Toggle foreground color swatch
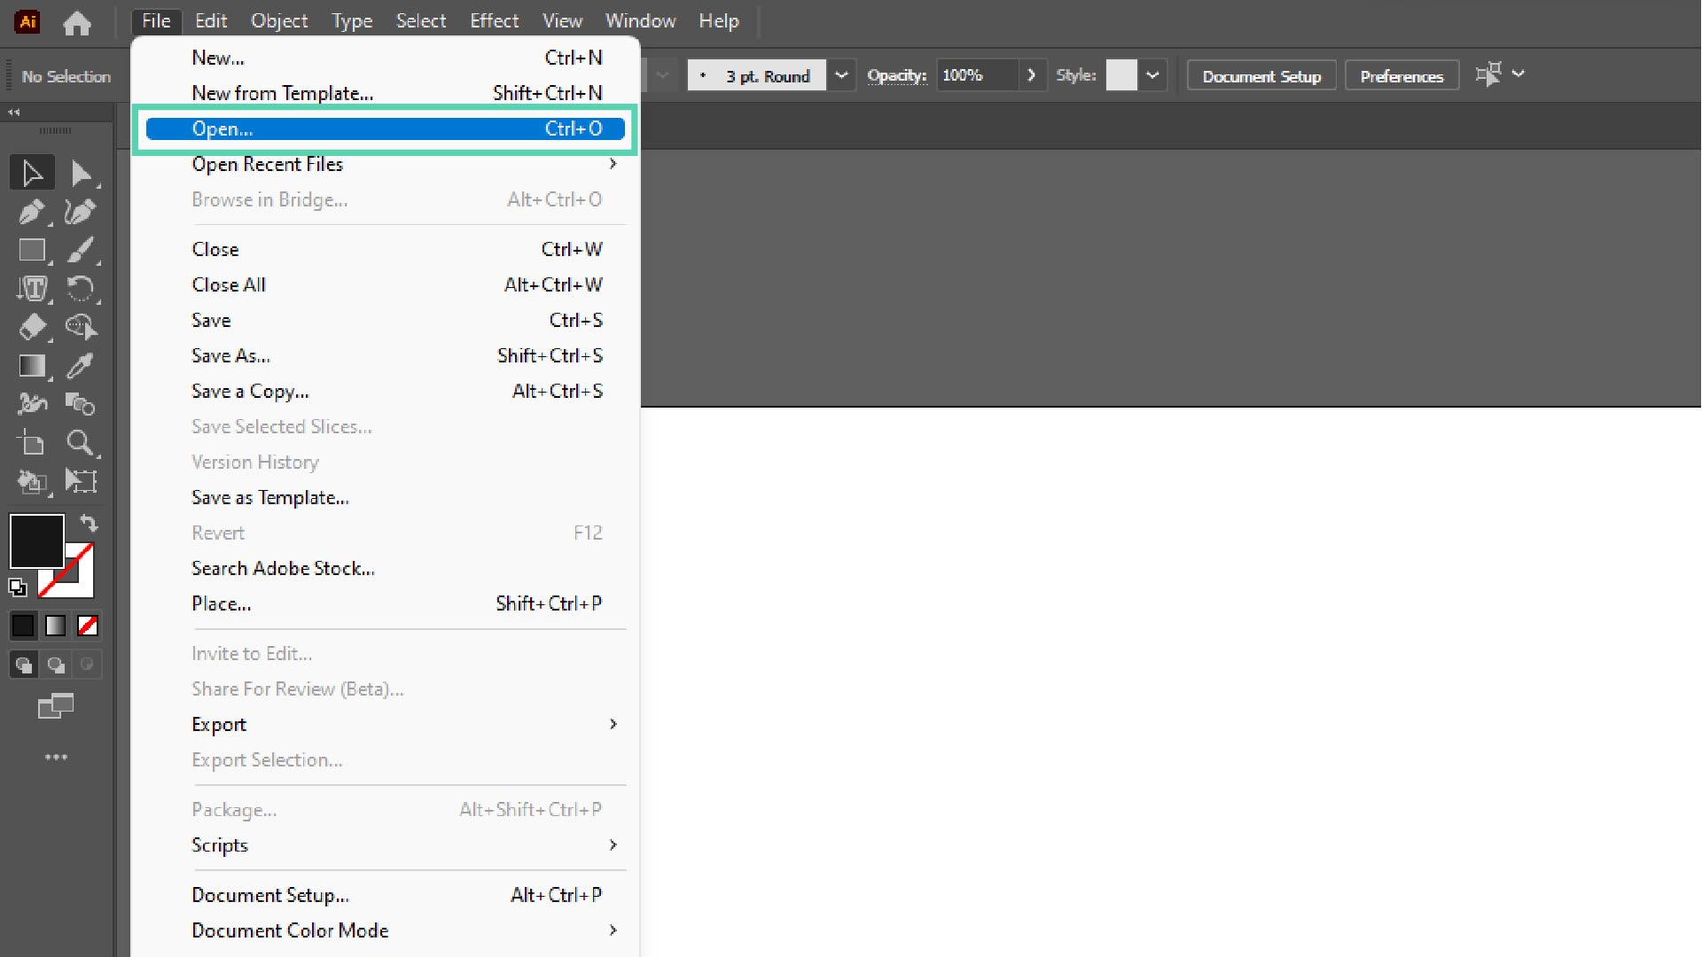The height and width of the screenshot is (957, 1702). [x=35, y=538]
